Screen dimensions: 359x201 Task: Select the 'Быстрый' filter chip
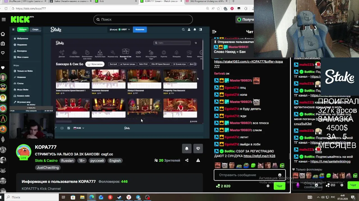[x=113, y=64]
